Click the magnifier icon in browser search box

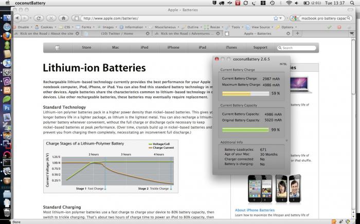(x=349, y=18)
